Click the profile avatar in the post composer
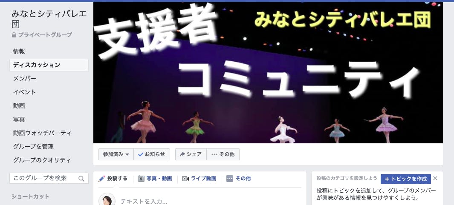The width and height of the screenshot is (454, 205). click(107, 200)
